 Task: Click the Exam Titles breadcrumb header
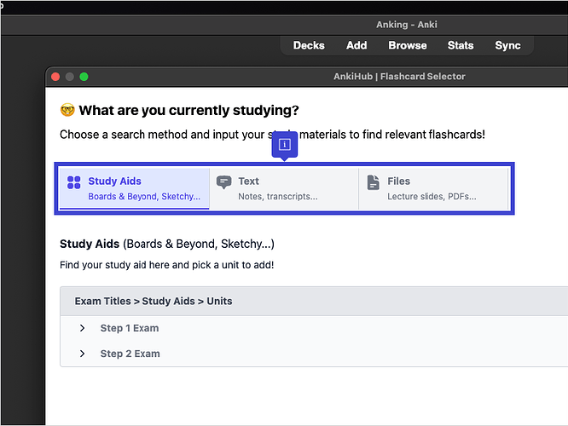[x=154, y=301]
